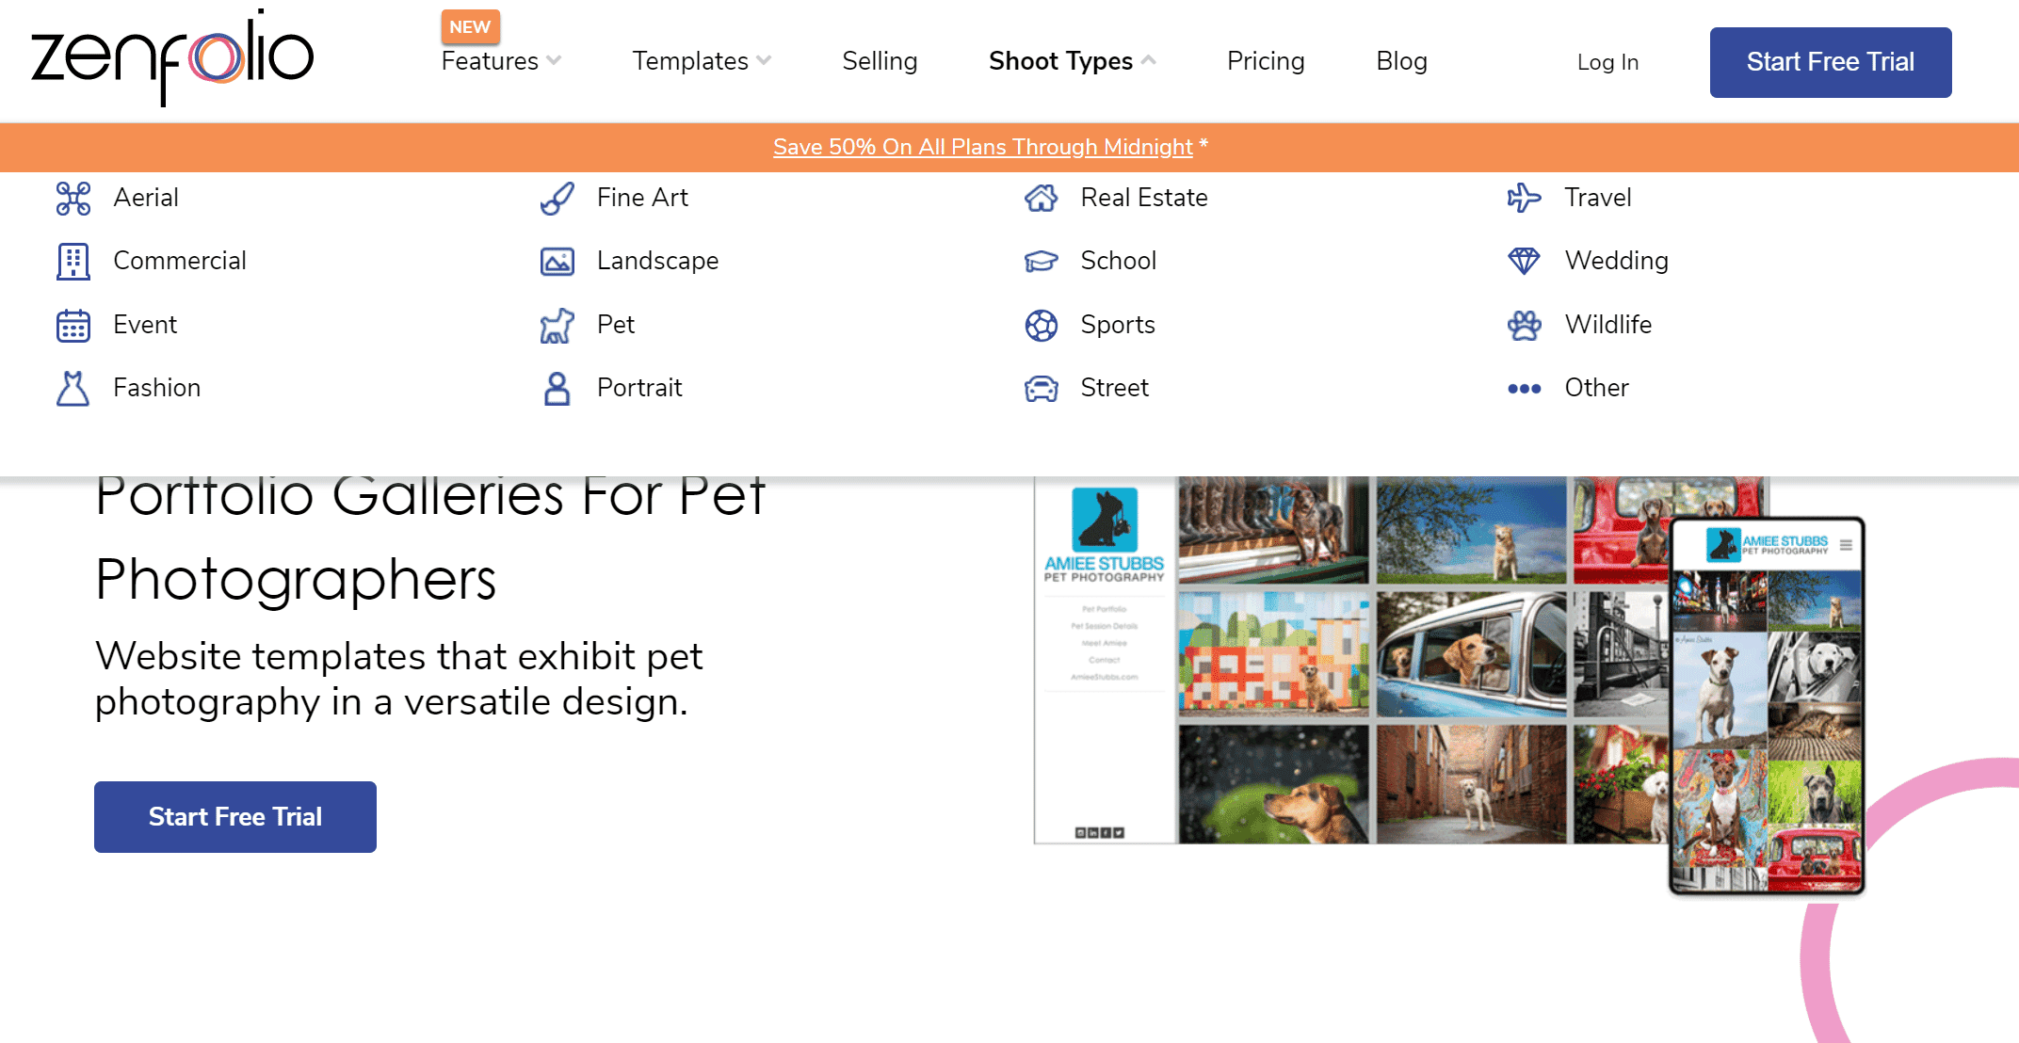This screenshot has width=2019, height=1043.
Task: Tap hamburger menu in phone mockup
Action: (1846, 545)
